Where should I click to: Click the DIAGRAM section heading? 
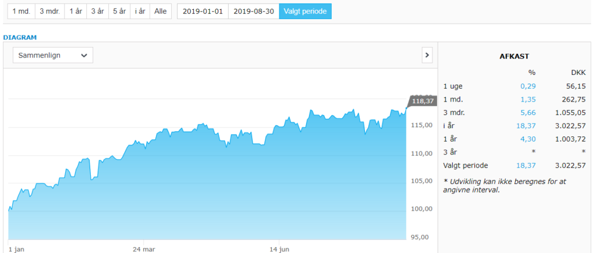point(20,38)
